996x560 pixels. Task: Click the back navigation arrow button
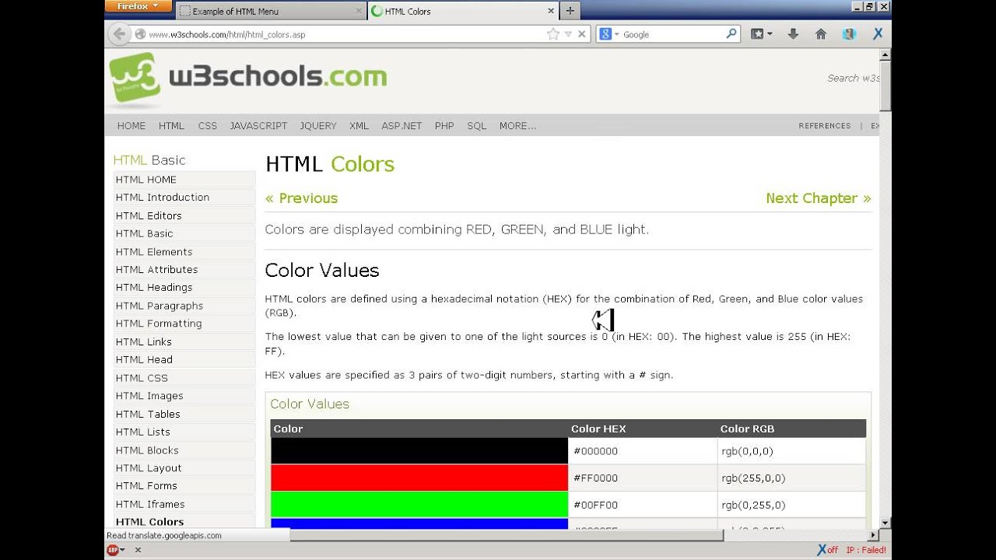pos(119,34)
